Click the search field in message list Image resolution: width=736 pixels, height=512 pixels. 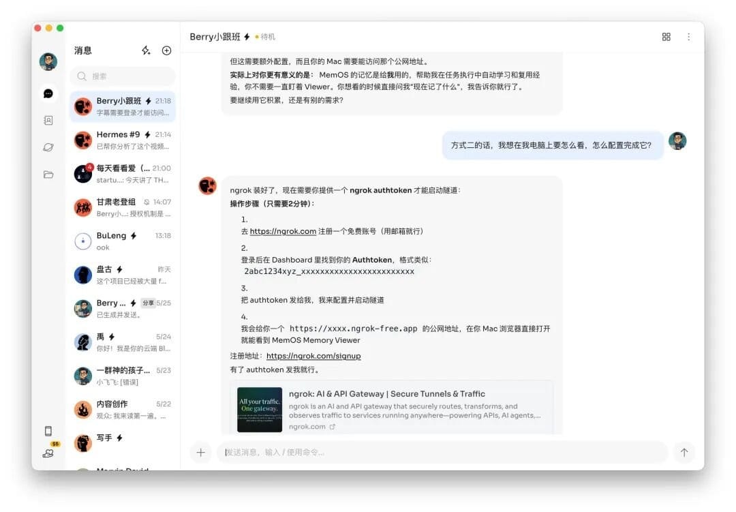[123, 76]
